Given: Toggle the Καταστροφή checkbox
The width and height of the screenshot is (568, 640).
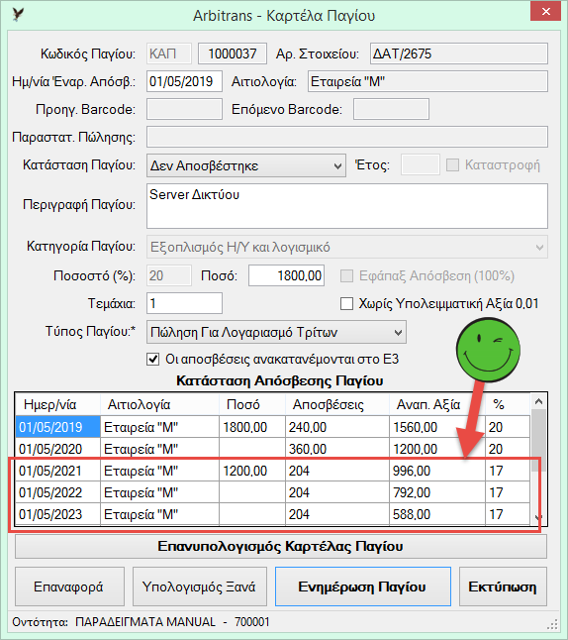Looking at the screenshot, I should tap(452, 164).
